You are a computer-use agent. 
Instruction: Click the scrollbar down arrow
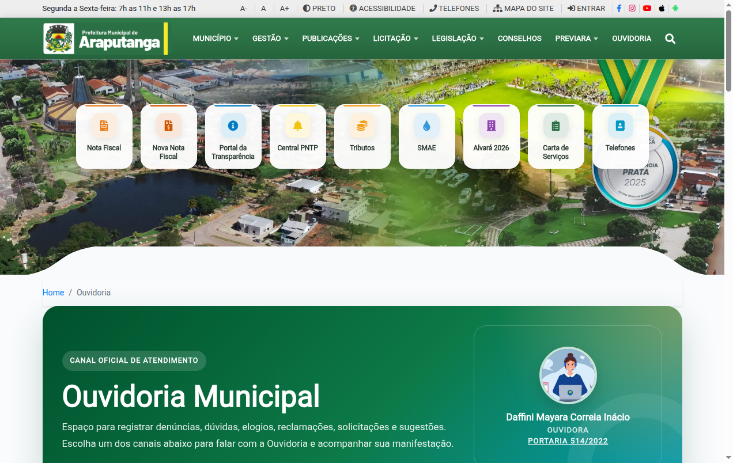[728, 458]
